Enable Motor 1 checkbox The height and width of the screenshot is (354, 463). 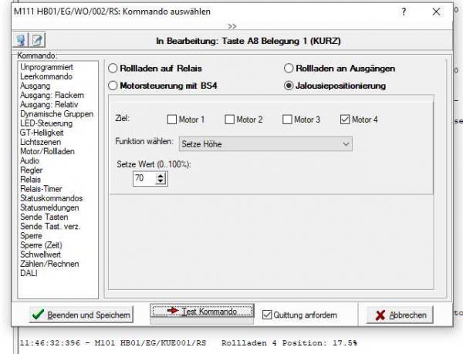pos(172,120)
